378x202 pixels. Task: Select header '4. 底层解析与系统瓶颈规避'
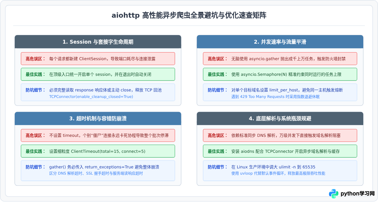(x=280, y=119)
